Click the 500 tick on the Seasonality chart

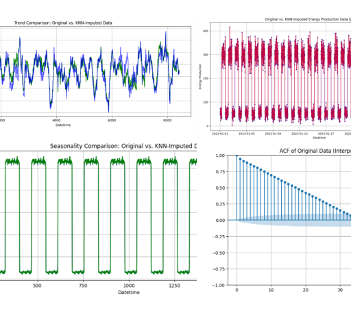pos(37,286)
